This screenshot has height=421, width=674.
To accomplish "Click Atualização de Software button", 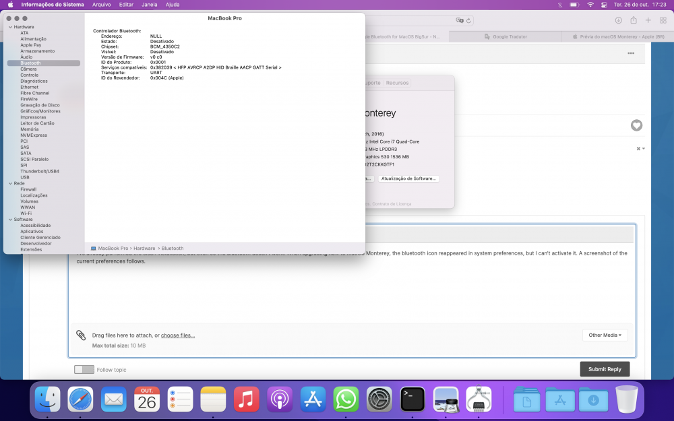I will click(408, 179).
